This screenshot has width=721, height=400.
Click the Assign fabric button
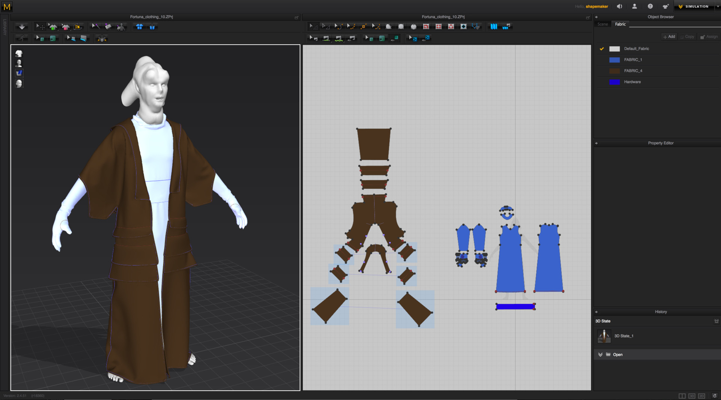(709, 37)
